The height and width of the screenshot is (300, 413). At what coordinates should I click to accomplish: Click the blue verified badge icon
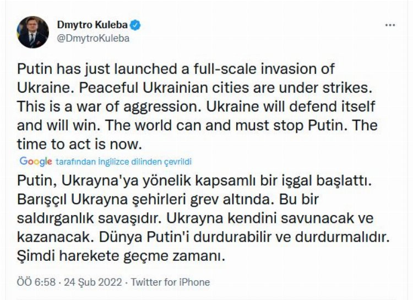click(x=135, y=25)
